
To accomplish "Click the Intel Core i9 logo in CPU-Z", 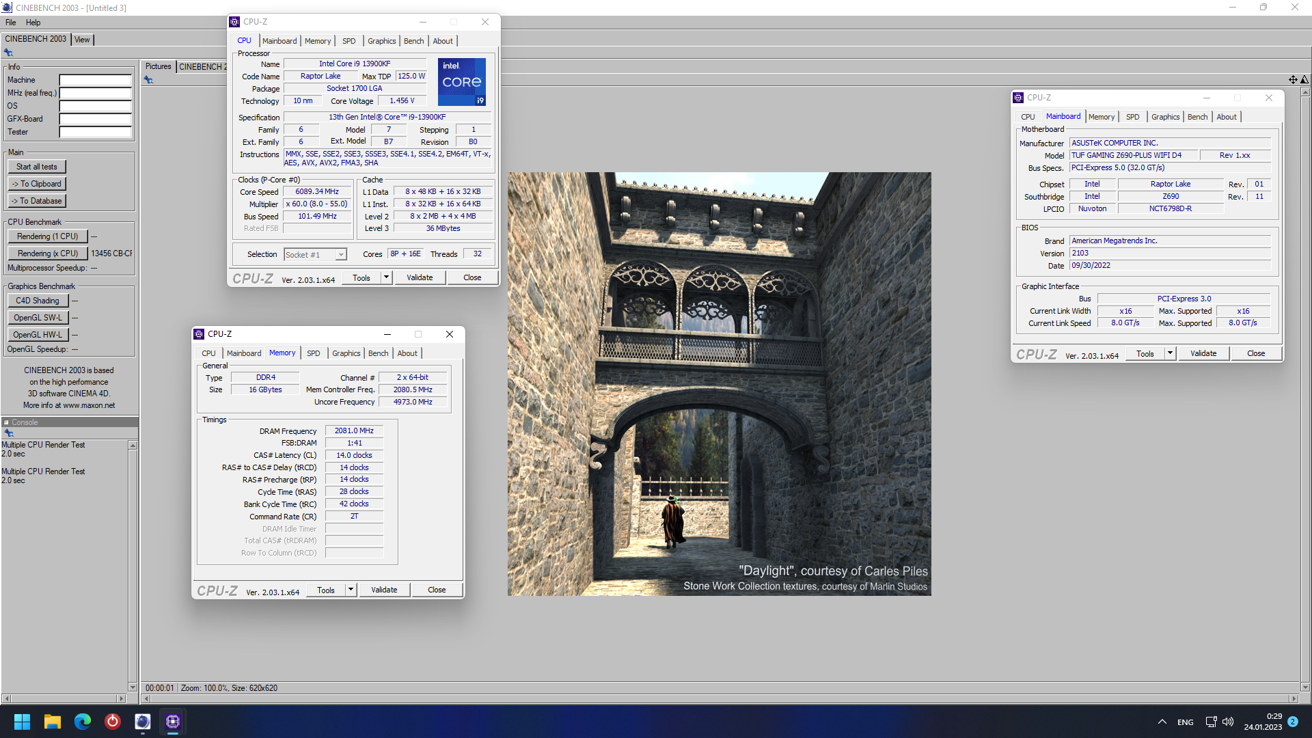I will point(462,81).
